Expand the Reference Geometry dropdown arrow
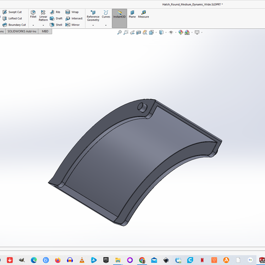Image resolution: width=265 pixels, height=265 pixels. 93,25
